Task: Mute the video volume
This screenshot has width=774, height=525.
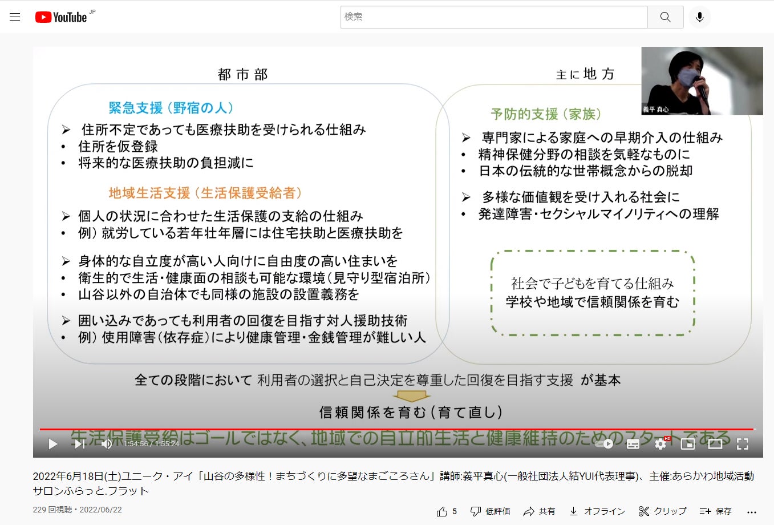Action: point(107,443)
